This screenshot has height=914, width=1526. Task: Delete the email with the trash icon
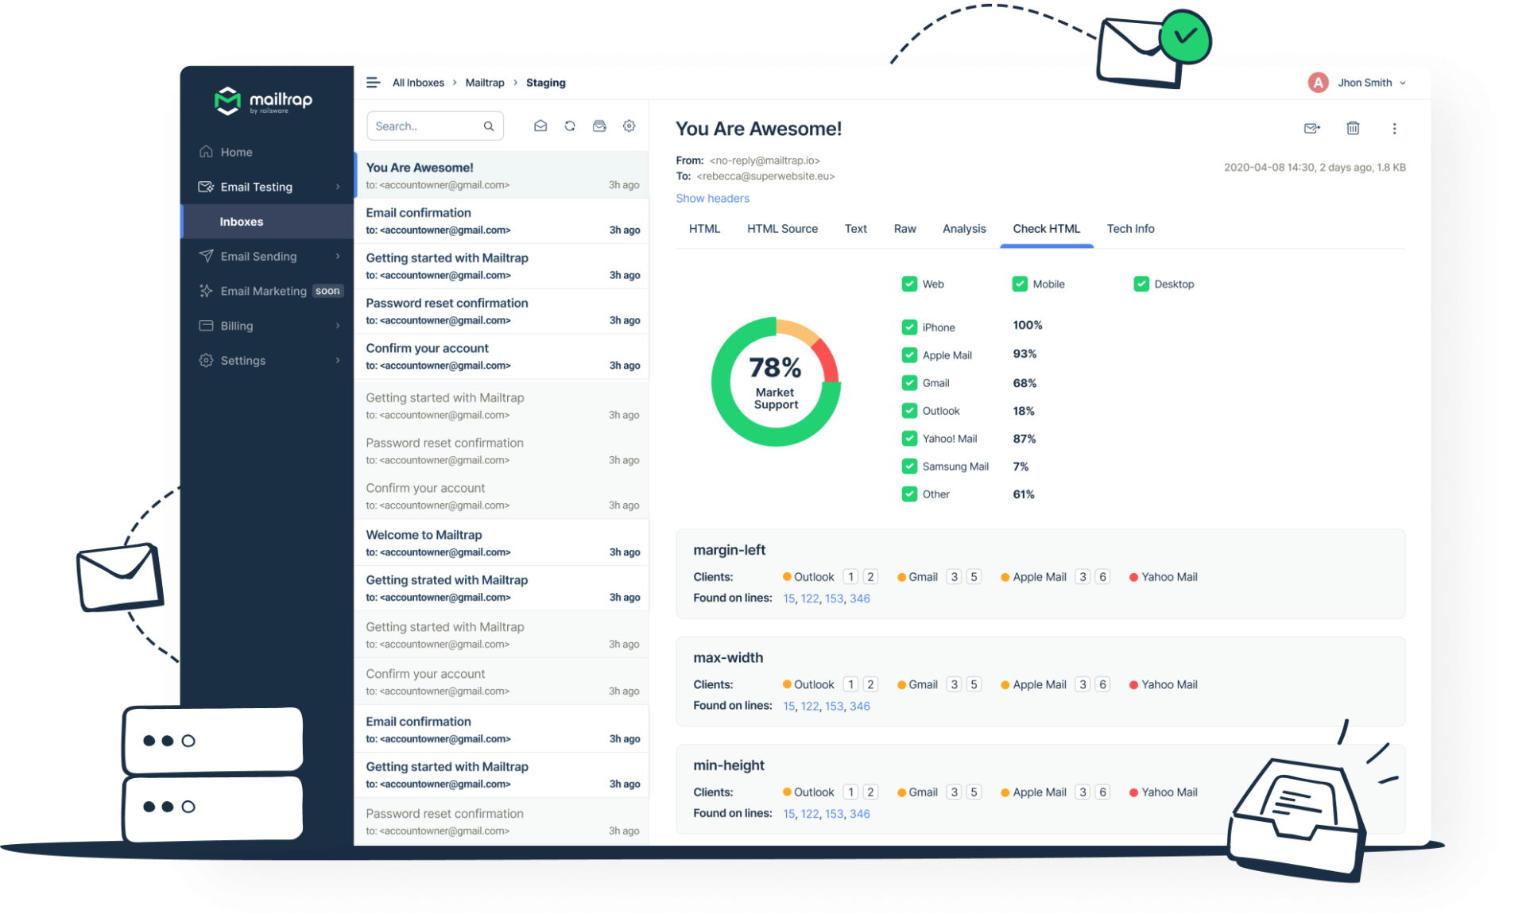click(x=1353, y=128)
